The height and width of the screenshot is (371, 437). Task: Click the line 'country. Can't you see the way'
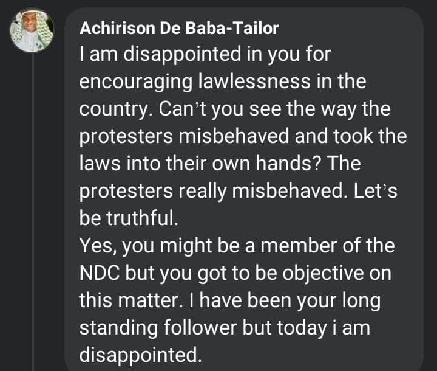point(235,109)
